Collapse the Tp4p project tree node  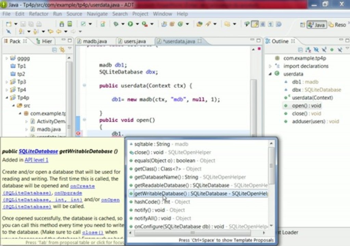point(7,98)
